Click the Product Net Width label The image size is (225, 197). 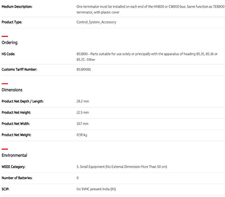point(16,124)
